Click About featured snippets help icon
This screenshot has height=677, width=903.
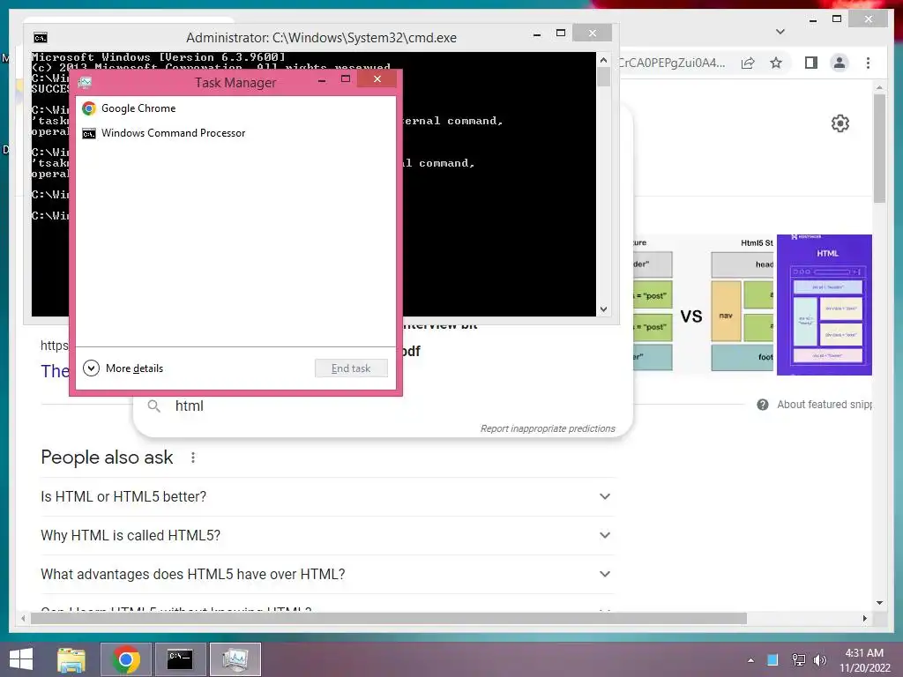pos(763,405)
